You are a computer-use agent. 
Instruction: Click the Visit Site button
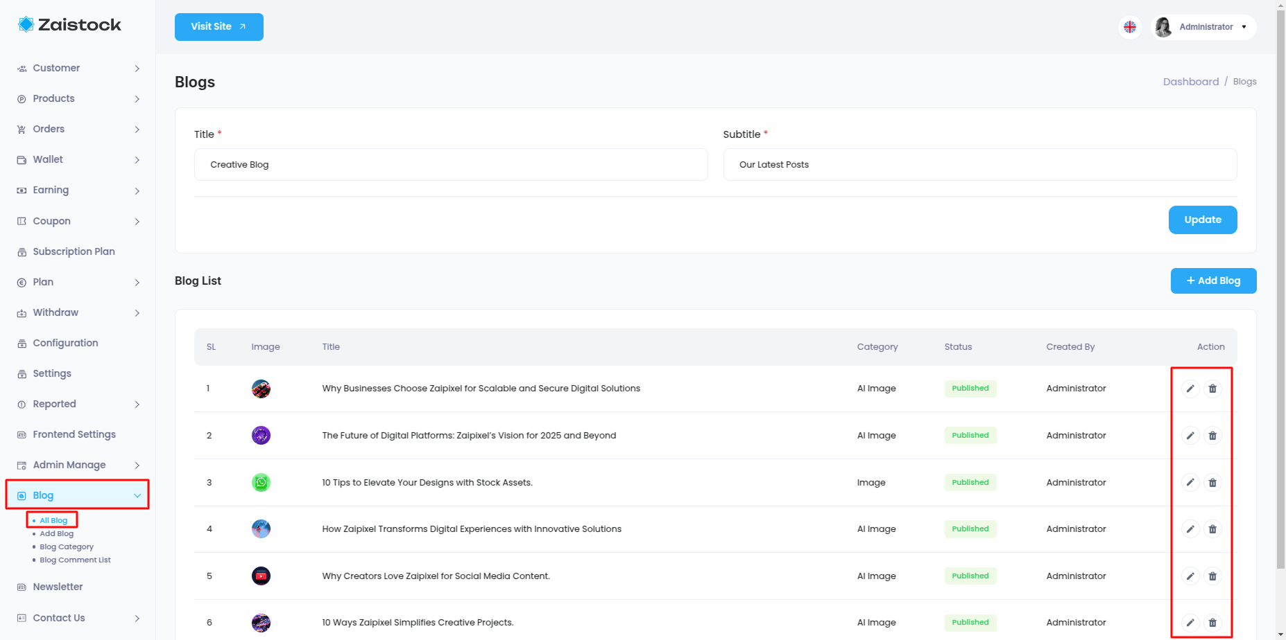[x=218, y=27]
